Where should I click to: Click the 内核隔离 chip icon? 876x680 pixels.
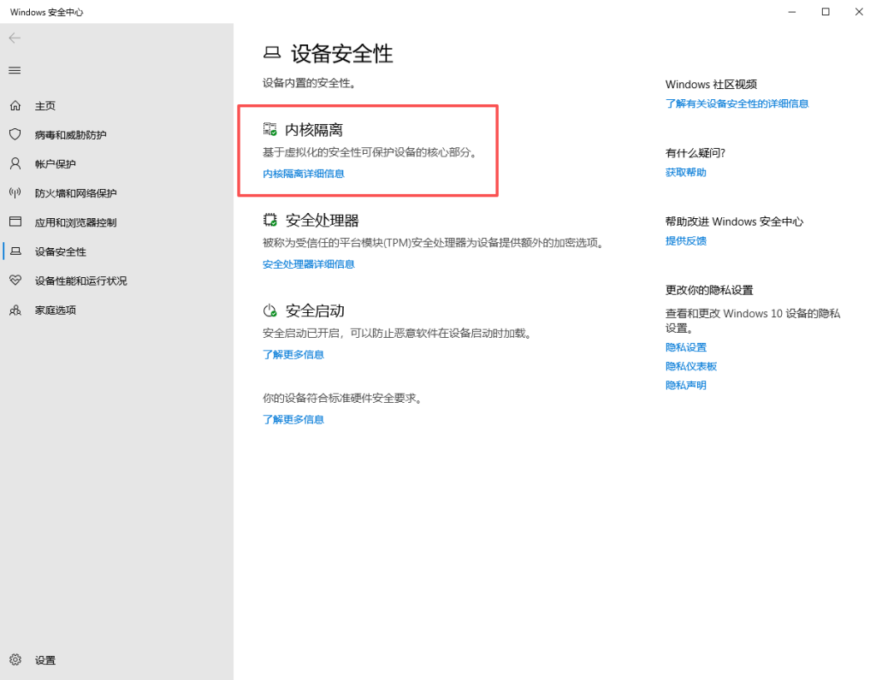[270, 129]
